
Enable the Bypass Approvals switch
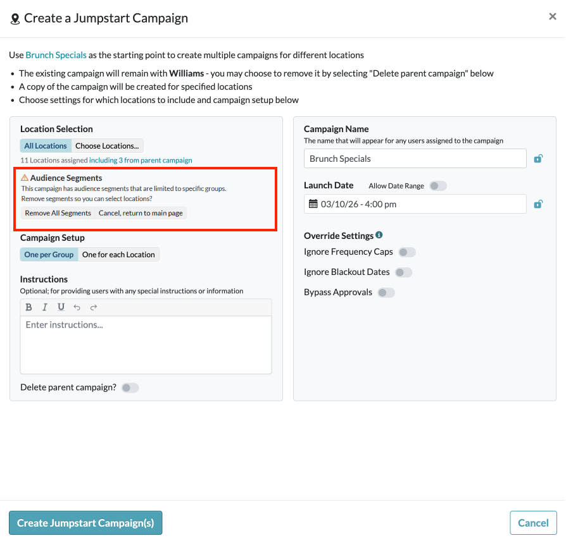coord(386,293)
